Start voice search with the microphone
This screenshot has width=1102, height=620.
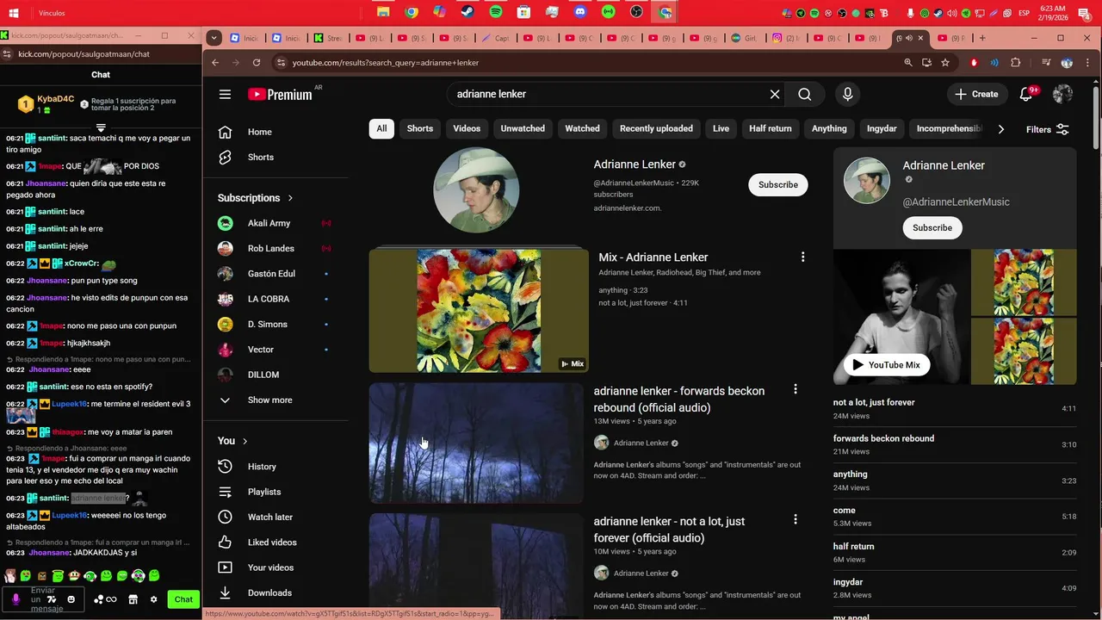(848, 94)
